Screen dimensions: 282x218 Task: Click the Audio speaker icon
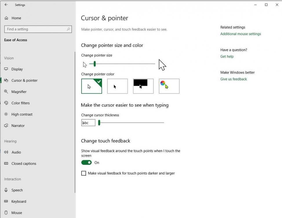pyautogui.click(x=6, y=152)
